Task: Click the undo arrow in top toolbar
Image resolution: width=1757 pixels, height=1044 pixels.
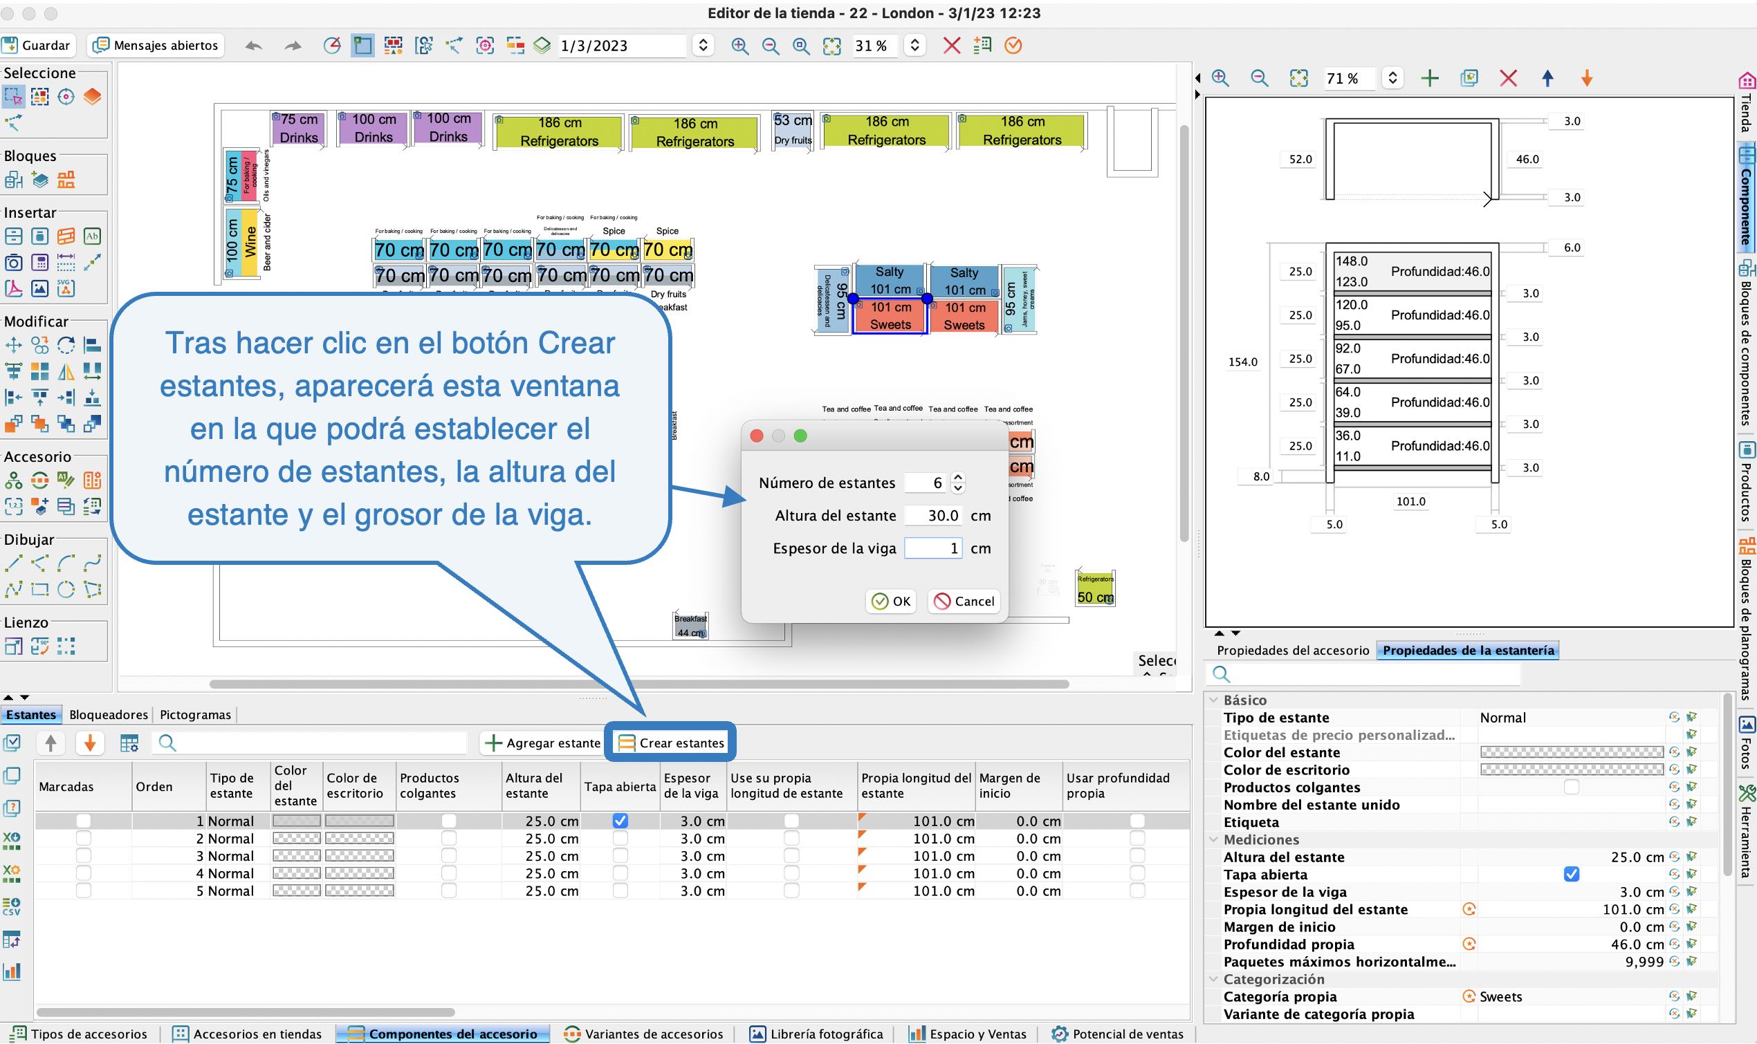Action: (253, 46)
